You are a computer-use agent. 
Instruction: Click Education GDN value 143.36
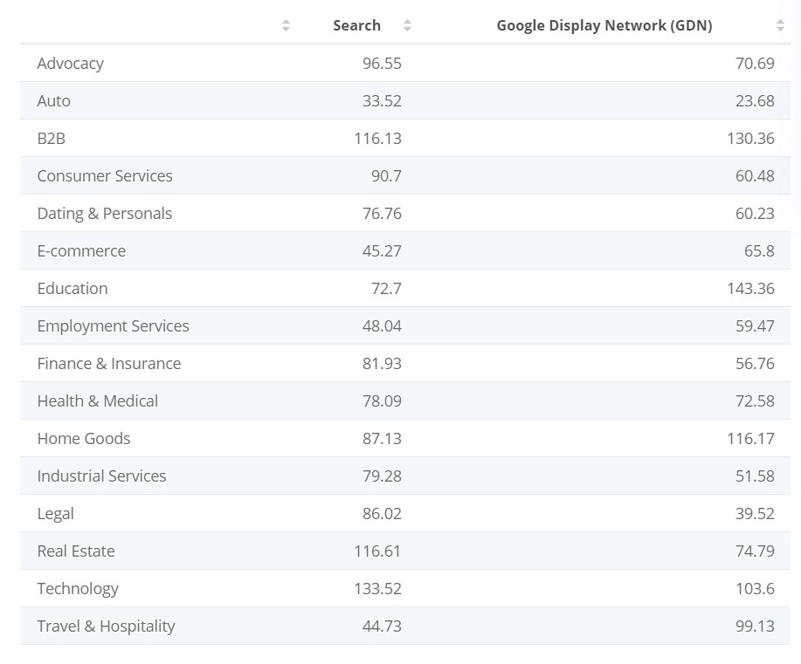click(x=750, y=288)
